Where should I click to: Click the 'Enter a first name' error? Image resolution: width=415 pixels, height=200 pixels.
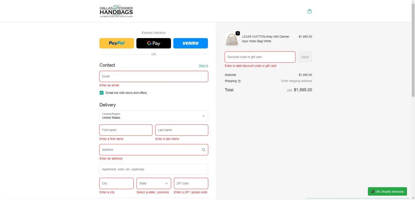(111, 139)
